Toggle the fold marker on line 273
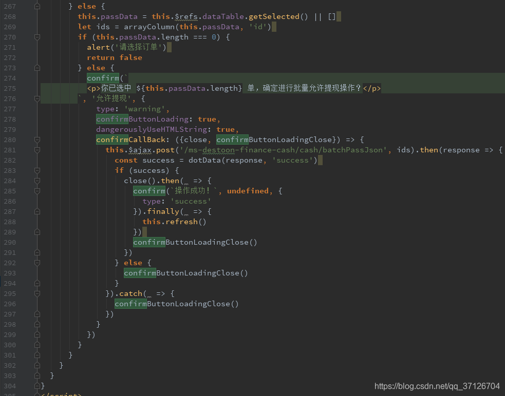The height and width of the screenshot is (396, 505). click(38, 68)
